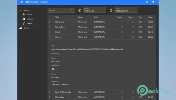
Task: Click the Artists microphone icon
Action: tap(24, 14)
